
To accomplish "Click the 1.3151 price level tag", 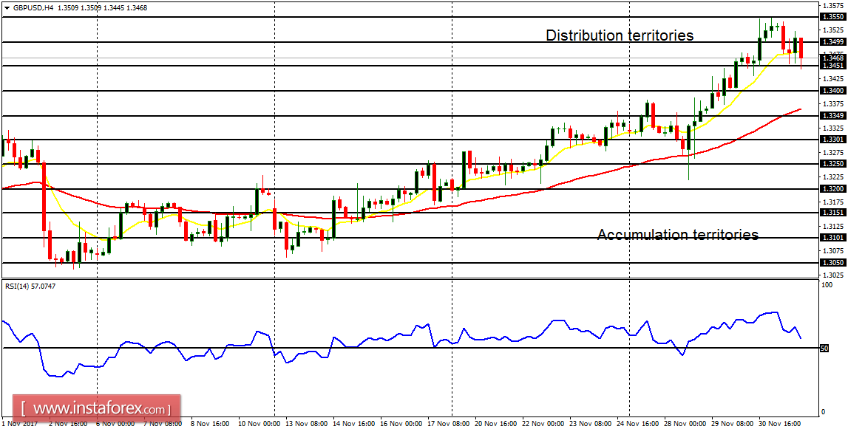I will click(x=832, y=213).
